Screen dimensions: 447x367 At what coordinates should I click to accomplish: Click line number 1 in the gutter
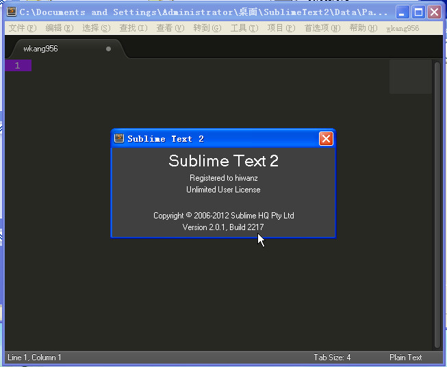point(17,66)
